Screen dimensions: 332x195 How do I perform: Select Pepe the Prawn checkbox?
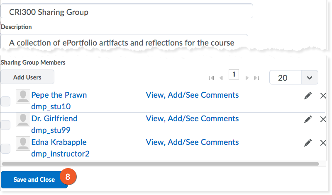(x=5, y=101)
